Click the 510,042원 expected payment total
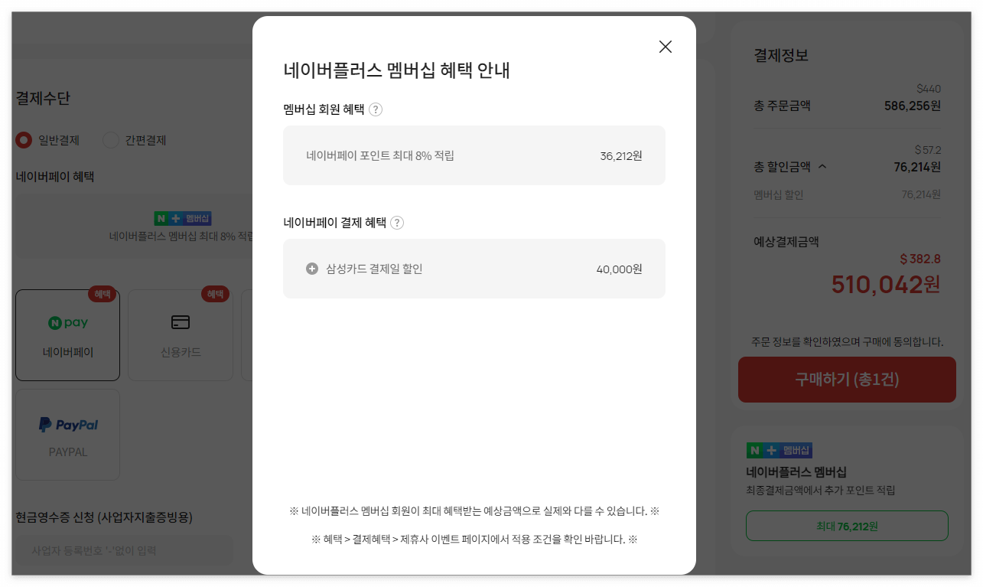This screenshot has height=587, width=983. coord(886,285)
